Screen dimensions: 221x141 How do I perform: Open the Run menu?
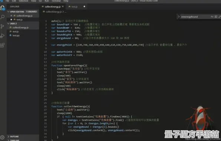click(47, 1)
